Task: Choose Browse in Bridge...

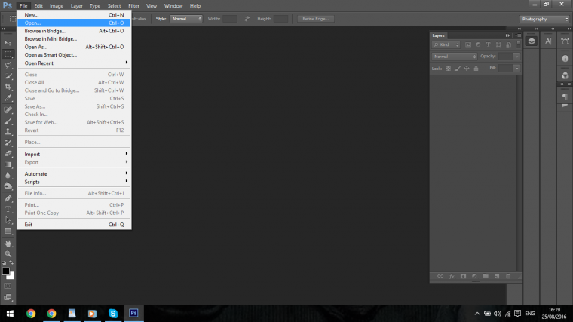Action: 74,31
